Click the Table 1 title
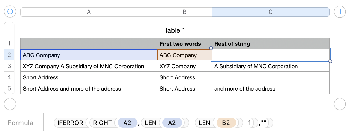This screenshot has width=346, height=131. 175,30
